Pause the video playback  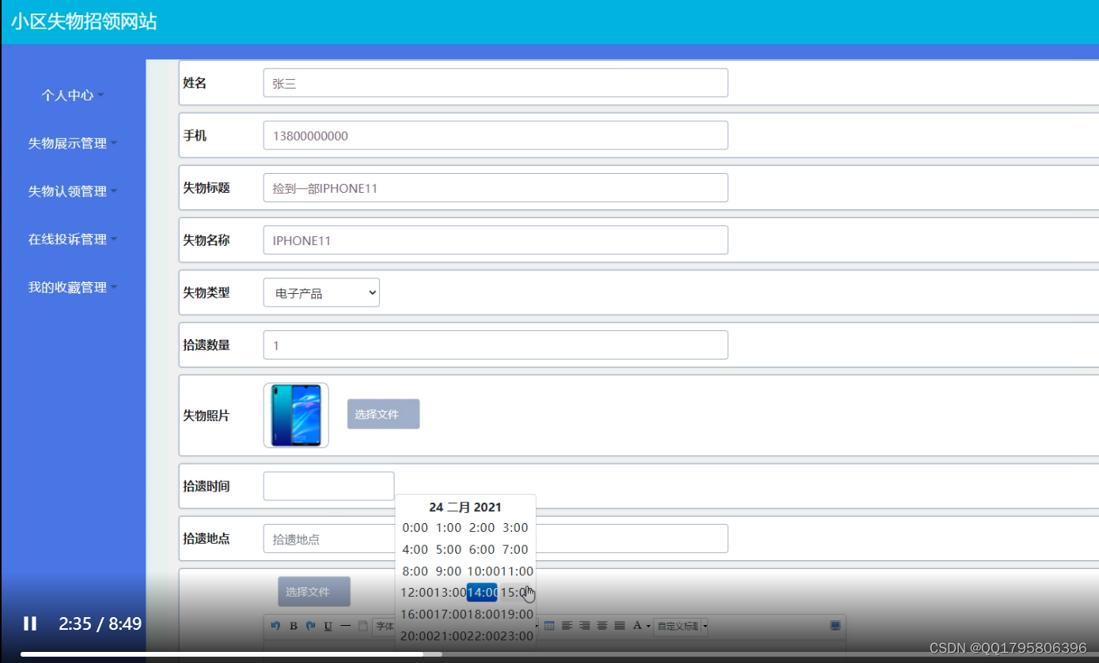point(30,623)
